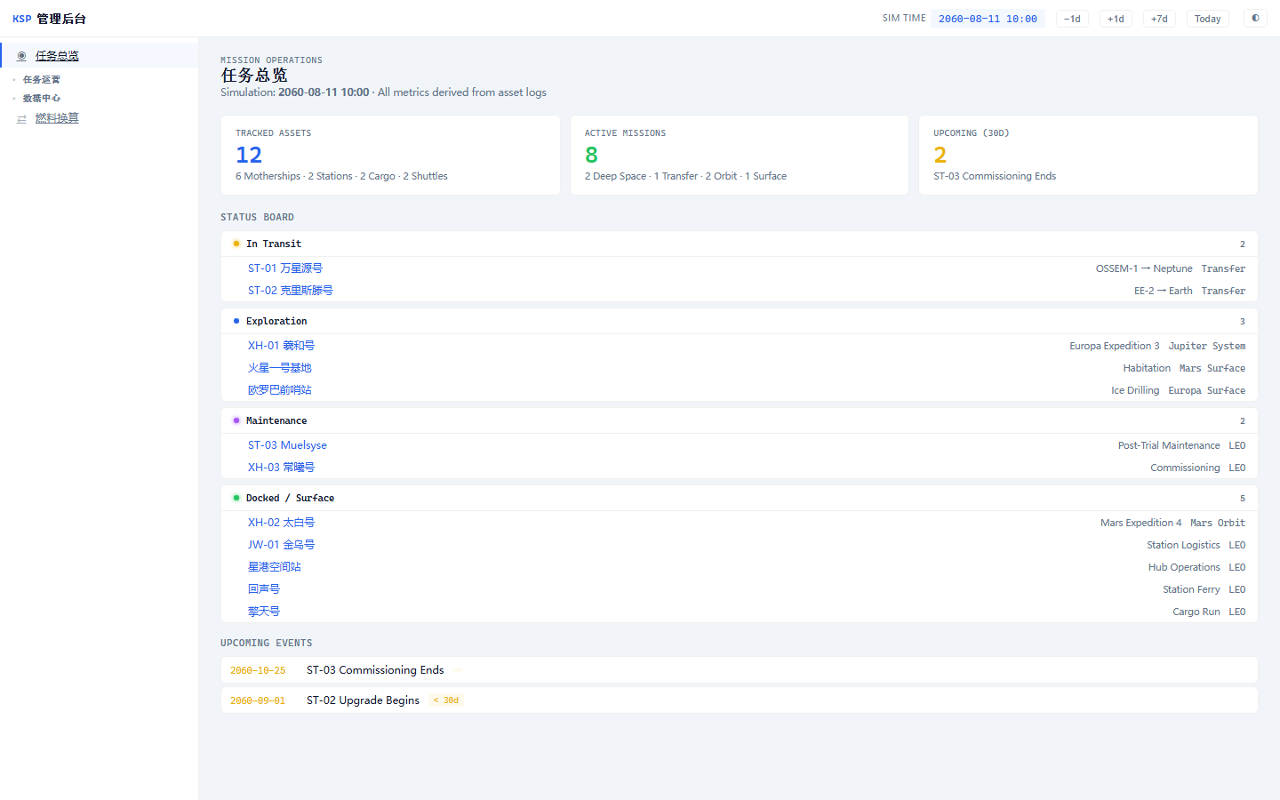Open the 擎天号 asset link
The width and height of the screenshot is (1280, 800).
click(264, 612)
